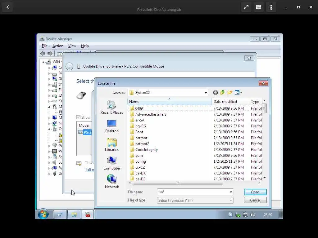Click scroll down arrow of file list
318x238 pixels.
click(x=264, y=178)
